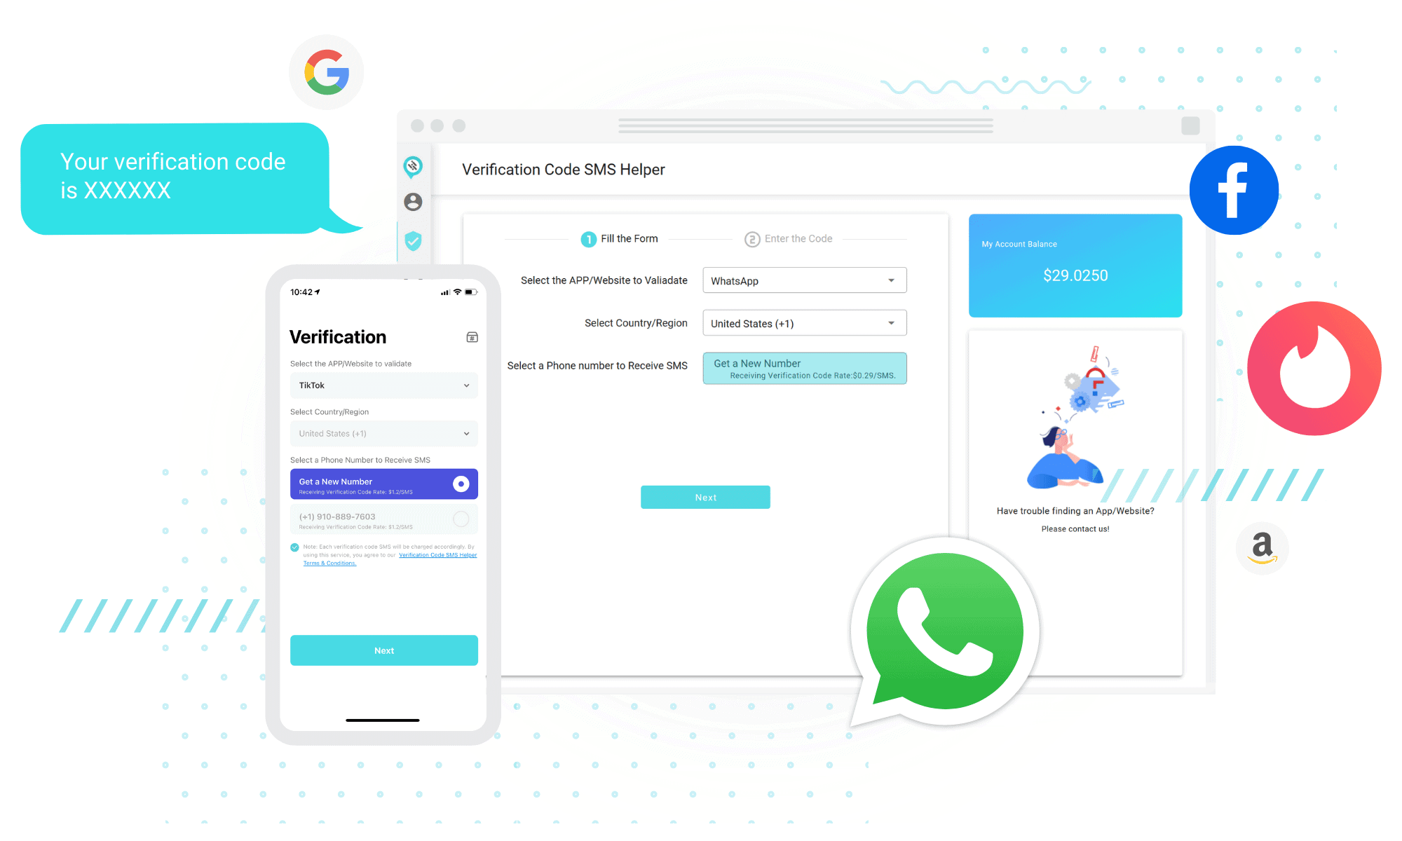Screen dimensions: 1402x841
Task: Click the Amazon icon
Action: (x=1260, y=546)
